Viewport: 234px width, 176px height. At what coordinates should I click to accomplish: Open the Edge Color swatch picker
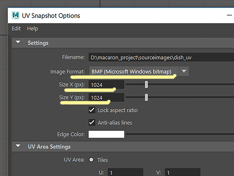coord(106,134)
